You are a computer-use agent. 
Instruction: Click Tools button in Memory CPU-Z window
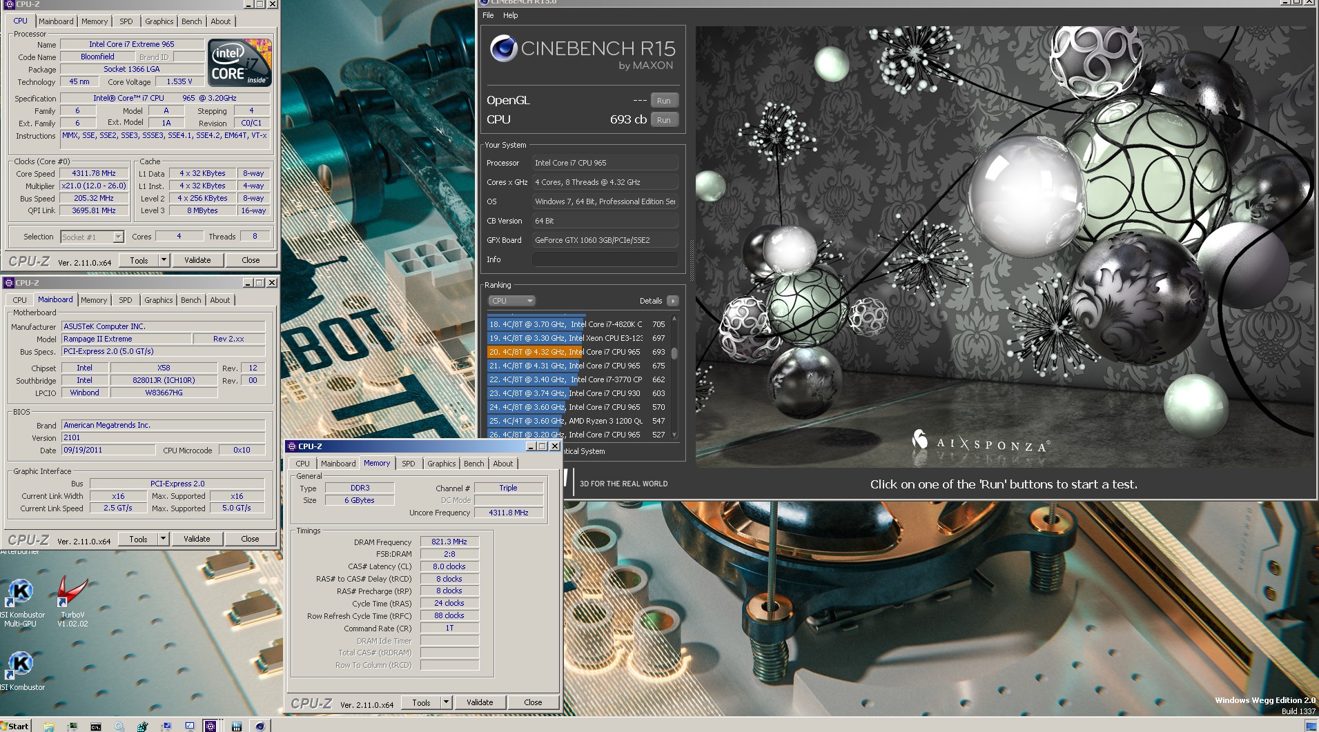[421, 702]
